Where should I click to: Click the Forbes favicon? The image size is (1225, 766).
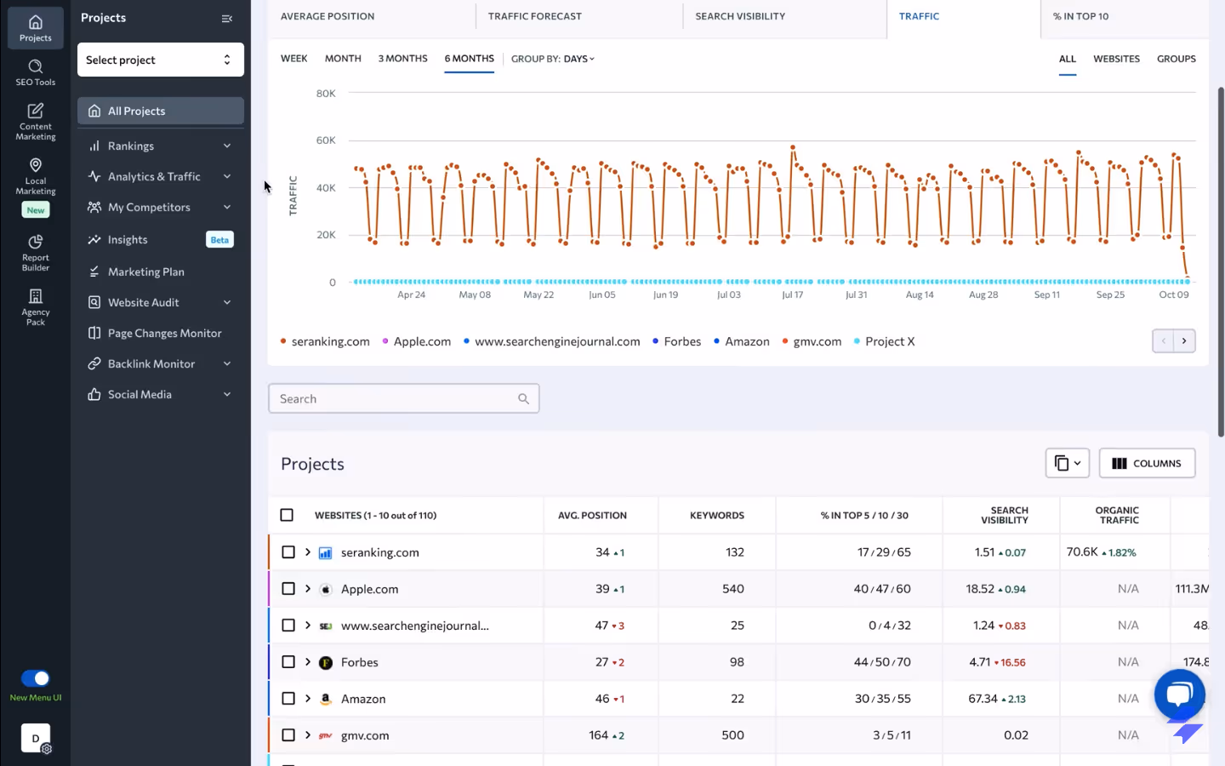[325, 662]
